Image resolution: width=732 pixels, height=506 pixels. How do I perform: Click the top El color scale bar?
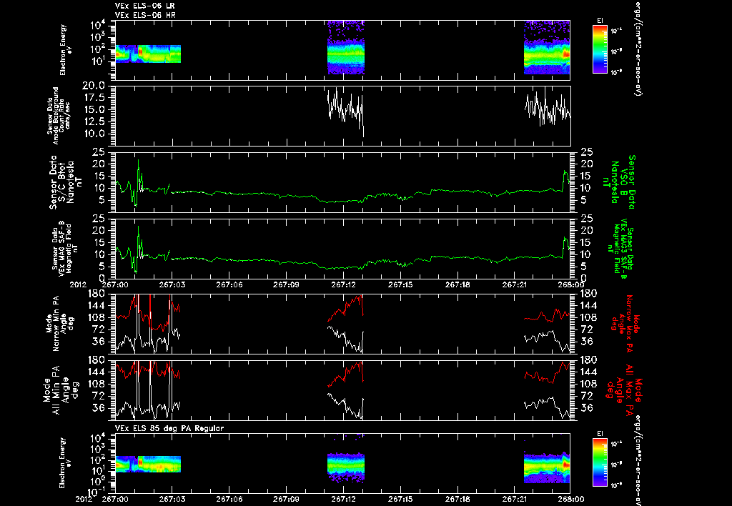point(600,49)
